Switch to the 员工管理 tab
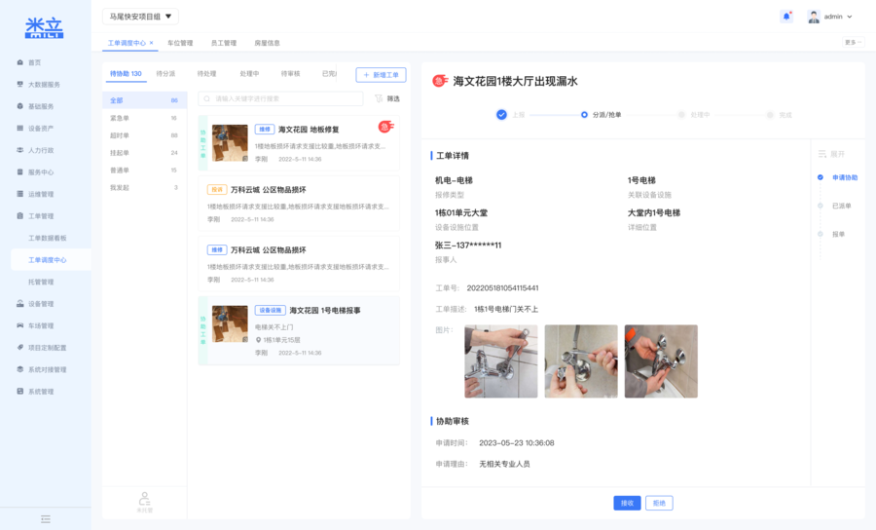This screenshot has height=530, width=876. click(224, 43)
